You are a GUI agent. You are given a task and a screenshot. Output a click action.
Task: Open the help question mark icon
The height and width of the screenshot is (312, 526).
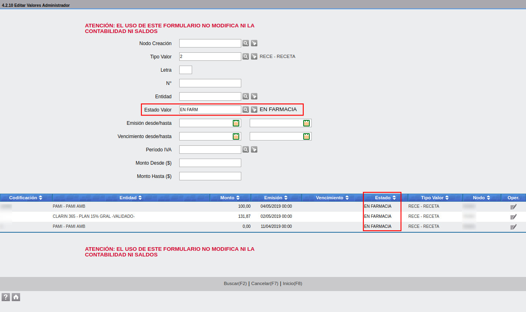pyautogui.click(x=6, y=297)
